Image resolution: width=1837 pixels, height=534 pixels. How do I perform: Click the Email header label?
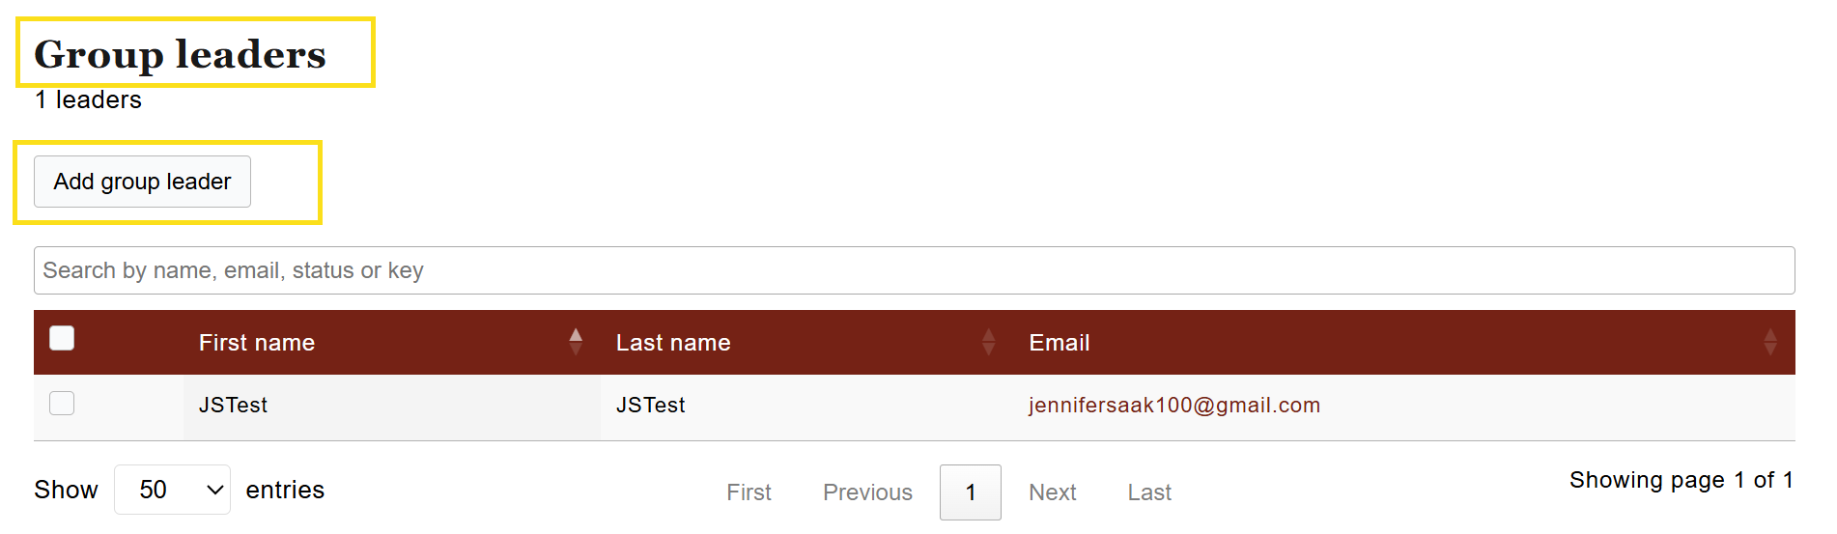coord(1059,343)
